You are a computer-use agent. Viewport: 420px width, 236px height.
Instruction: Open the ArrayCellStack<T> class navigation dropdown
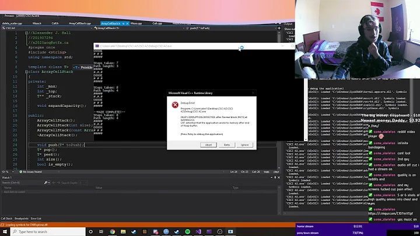click(x=139, y=28)
